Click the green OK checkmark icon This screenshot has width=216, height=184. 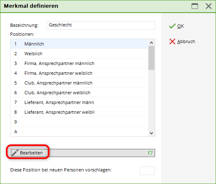pos(172,26)
